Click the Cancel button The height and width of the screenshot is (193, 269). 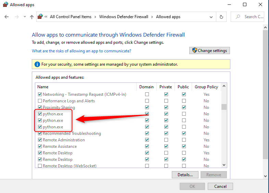coord(220,186)
